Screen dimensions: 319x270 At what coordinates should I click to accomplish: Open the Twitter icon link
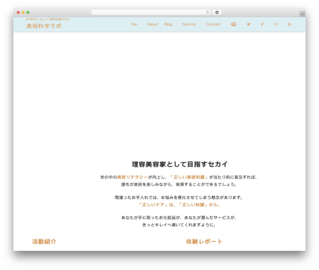click(248, 24)
